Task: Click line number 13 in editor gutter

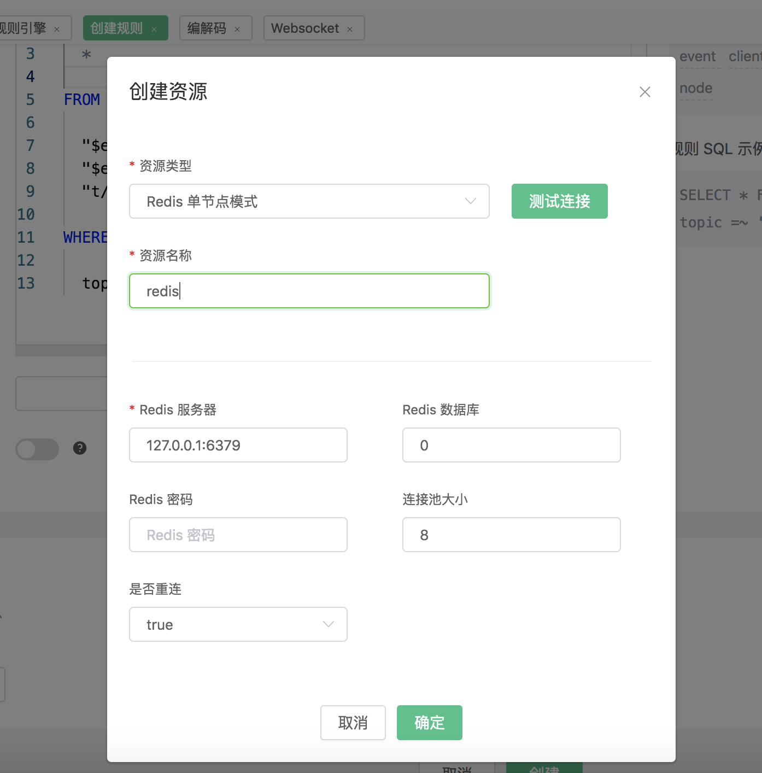Action: [26, 283]
